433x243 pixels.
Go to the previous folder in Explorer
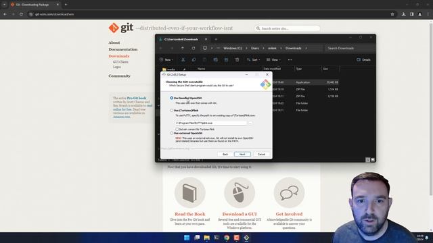point(161,48)
